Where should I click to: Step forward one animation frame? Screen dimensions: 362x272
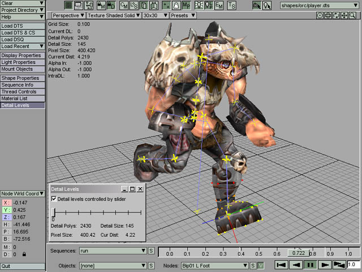click(325, 265)
